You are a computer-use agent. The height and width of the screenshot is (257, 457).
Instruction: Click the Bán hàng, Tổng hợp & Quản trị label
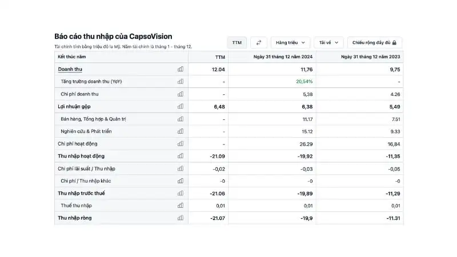click(x=93, y=119)
